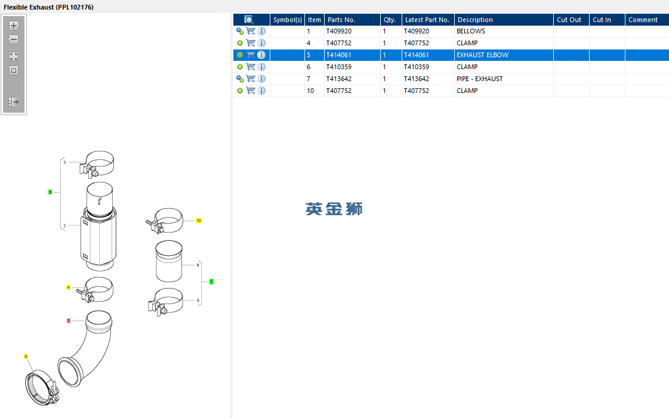The image size is (669, 418).
Task: Click the search icon in table header
Action: (249, 20)
